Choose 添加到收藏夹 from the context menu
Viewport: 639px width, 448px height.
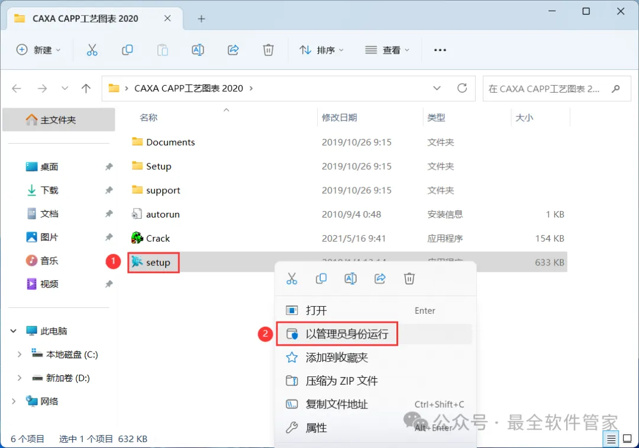(x=375, y=358)
